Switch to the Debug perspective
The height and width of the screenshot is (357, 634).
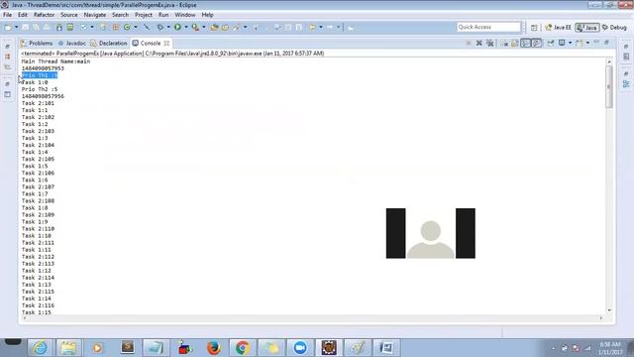614,28
